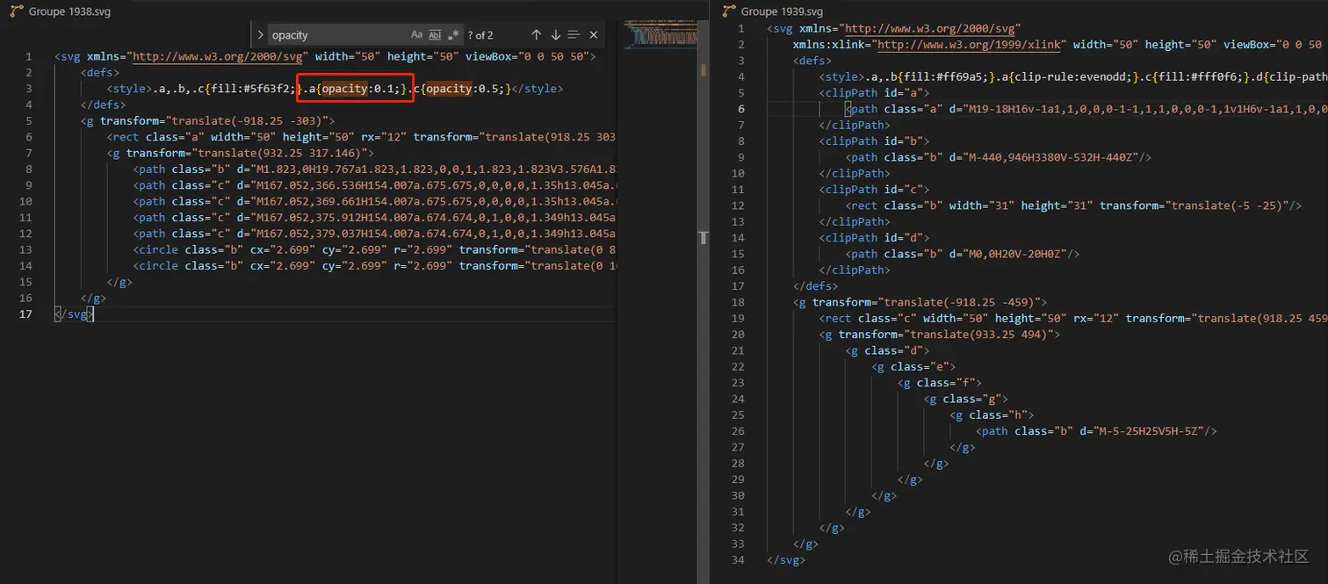Click translate(-918.25 -303) group line
This screenshot has height=584, width=1328.
(x=207, y=120)
